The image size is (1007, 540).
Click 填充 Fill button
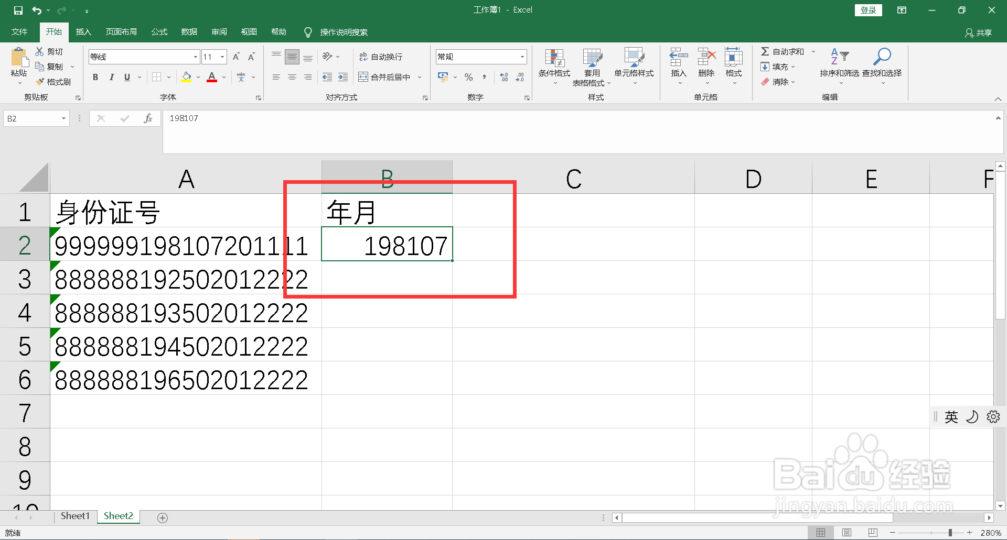[x=778, y=67]
